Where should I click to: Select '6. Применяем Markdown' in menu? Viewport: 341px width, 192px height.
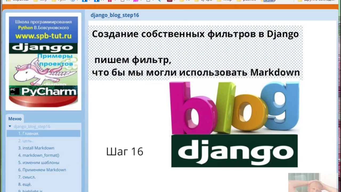(42, 170)
